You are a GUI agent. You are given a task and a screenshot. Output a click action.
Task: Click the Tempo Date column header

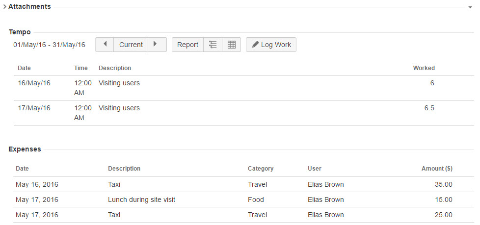[24, 68]
